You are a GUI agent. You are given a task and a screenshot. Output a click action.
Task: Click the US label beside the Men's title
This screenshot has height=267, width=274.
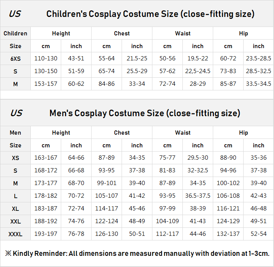[x=16, y=113]
